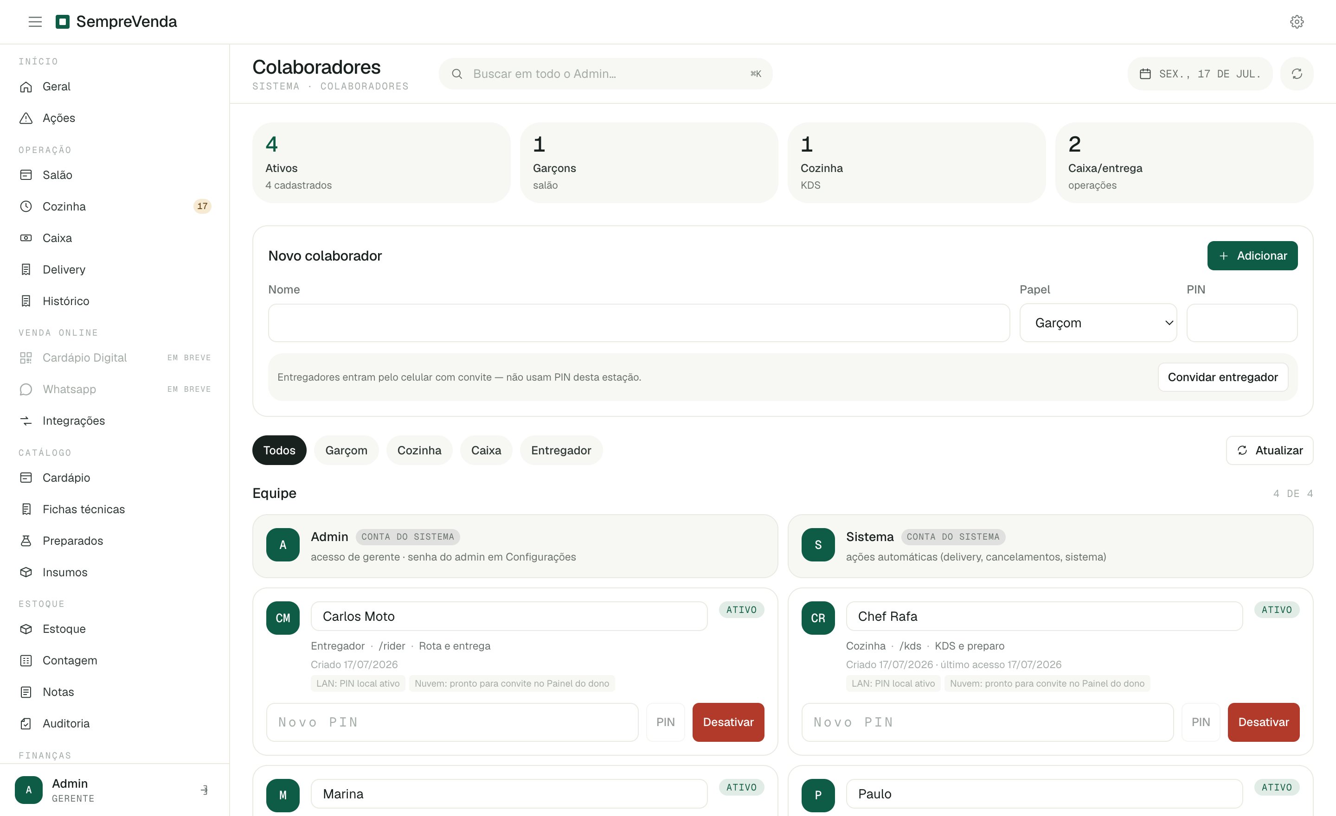The image size is (1336, 816).
Task: Click the Admin system account card
Action: 515,546
